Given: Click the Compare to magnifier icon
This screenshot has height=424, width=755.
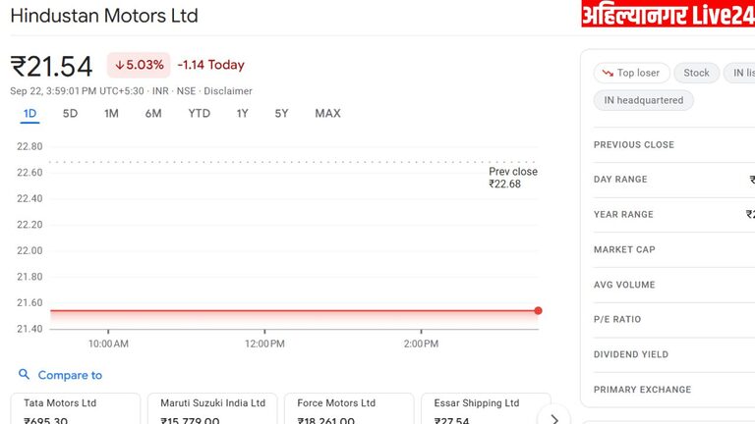Looking at the screenshot, I should pos(25,375).
